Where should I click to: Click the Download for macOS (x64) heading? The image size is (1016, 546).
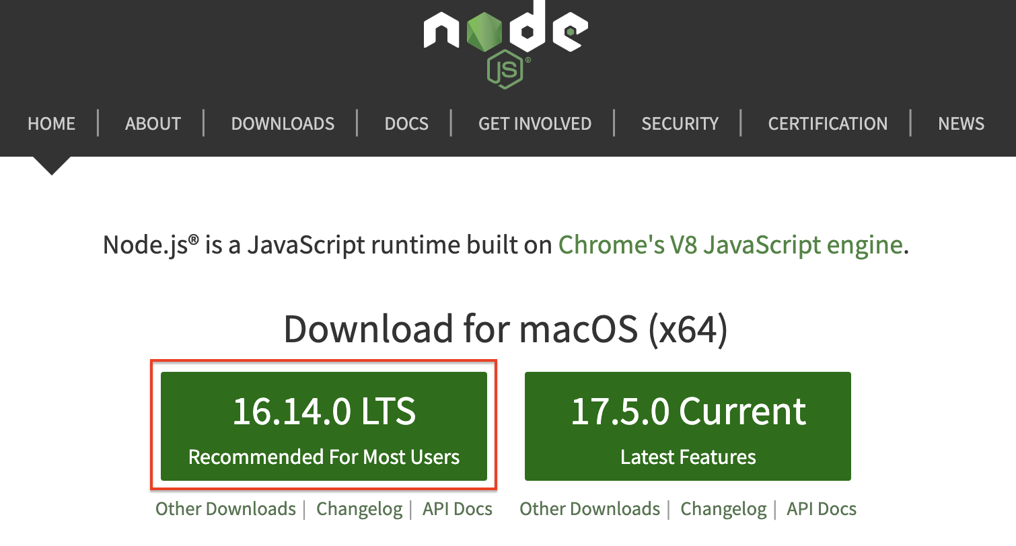[505, 329]
